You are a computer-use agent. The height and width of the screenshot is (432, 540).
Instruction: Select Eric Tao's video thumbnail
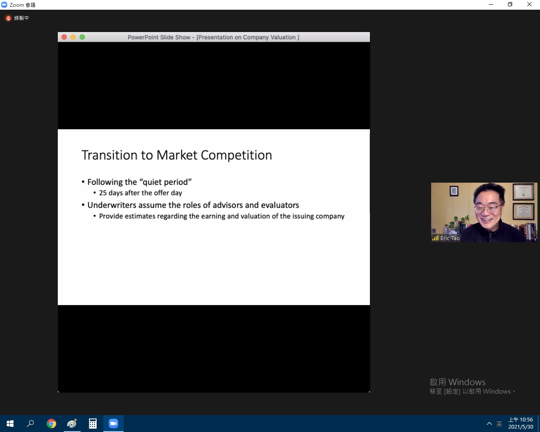pos(484,212)
